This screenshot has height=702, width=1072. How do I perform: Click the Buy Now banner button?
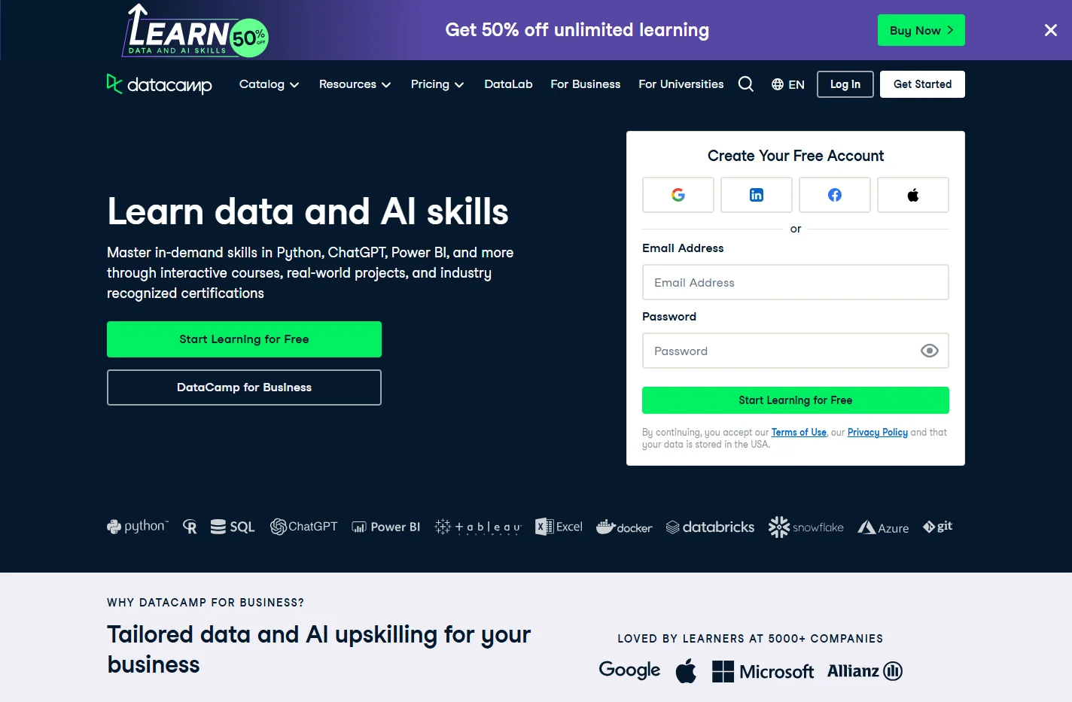921,30
